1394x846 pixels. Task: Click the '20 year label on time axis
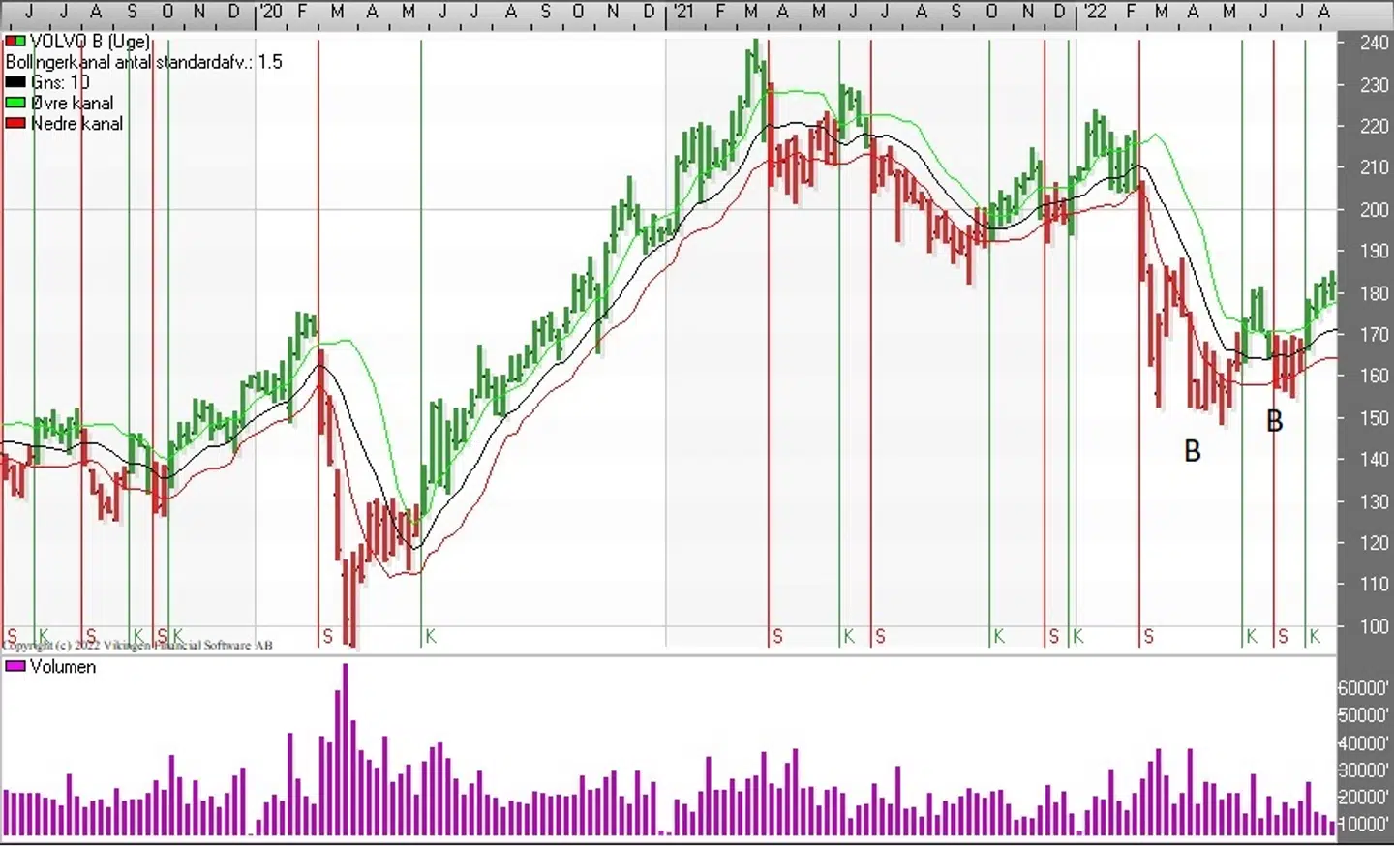coord(272,12)
